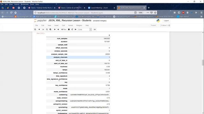This screenshot has height=114, width=204.
Task: Go to the Firefox home page
Action: 16,13
